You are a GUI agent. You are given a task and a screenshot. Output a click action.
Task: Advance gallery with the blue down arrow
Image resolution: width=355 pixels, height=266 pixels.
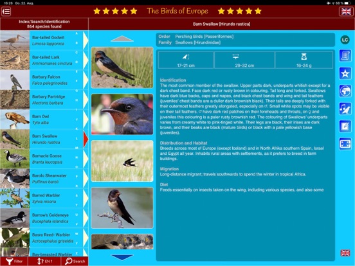coord(122,257)
